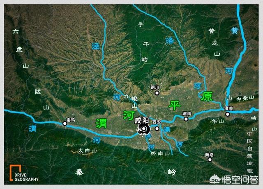Click the 秦 character of Qinling
Viewport: 263px width, 189px height.
tap(79, 172)
